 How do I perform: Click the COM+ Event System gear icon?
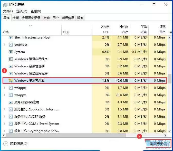(11, 124)
